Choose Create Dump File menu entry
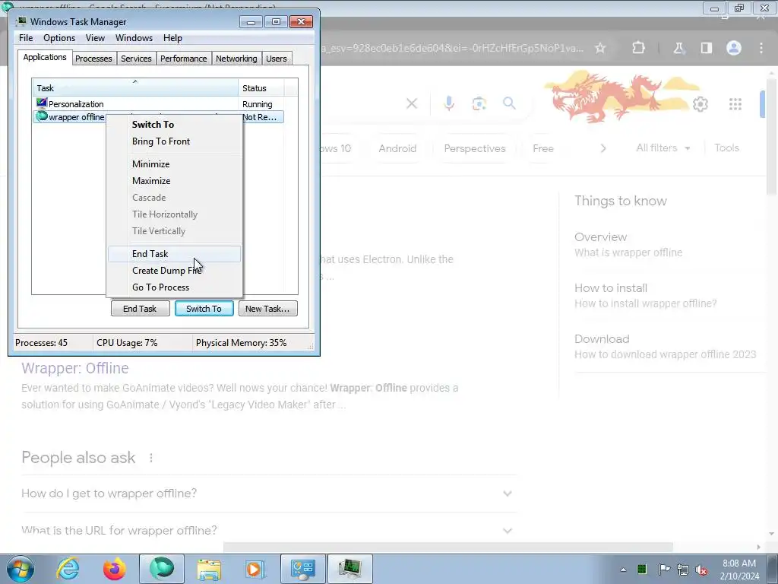The height and width of the screenshot is (584, 778). [174, 271]
